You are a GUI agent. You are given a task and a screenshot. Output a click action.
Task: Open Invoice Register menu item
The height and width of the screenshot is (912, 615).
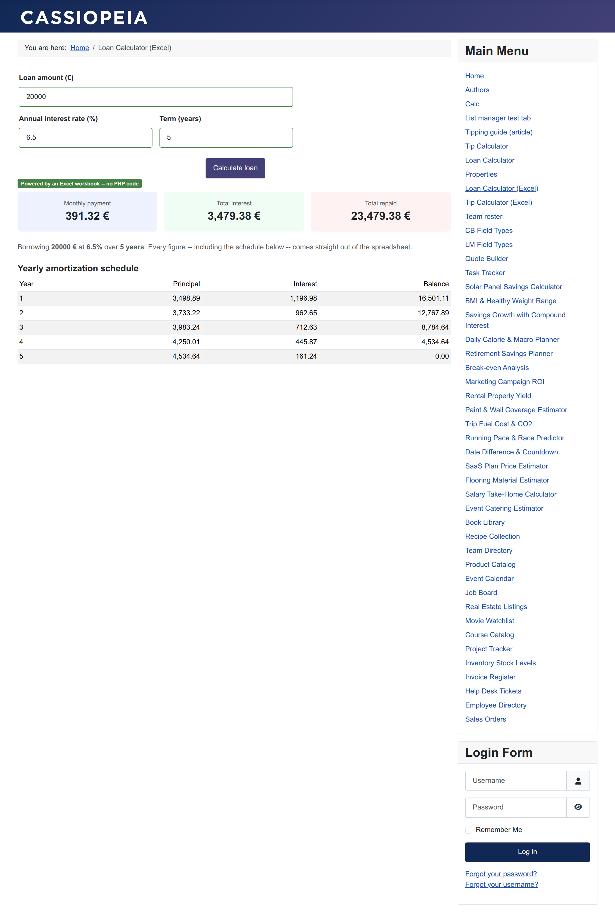[490, 677]
